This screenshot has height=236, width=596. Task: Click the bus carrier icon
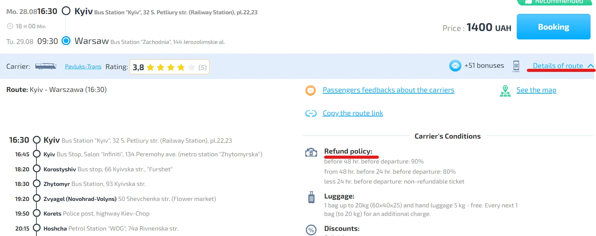click(x=46, y=66)
